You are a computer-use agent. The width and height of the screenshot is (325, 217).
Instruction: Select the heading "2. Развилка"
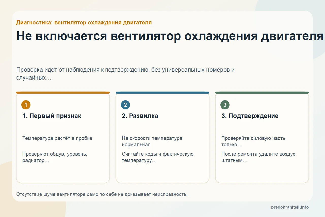tap(140, 116)
